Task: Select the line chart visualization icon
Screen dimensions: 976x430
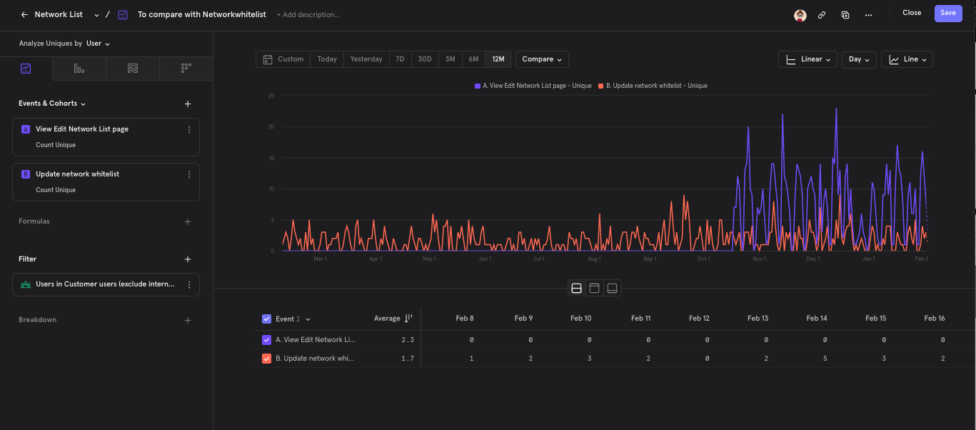Action: (x=26, y=68)
